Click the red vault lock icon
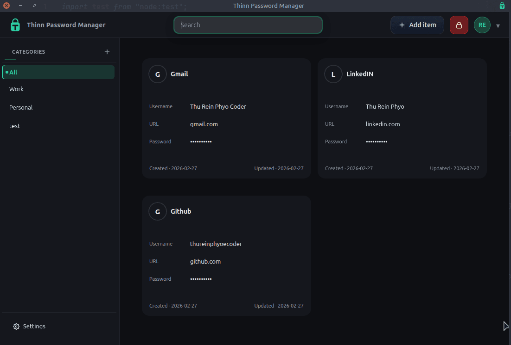 pos(459,25)
